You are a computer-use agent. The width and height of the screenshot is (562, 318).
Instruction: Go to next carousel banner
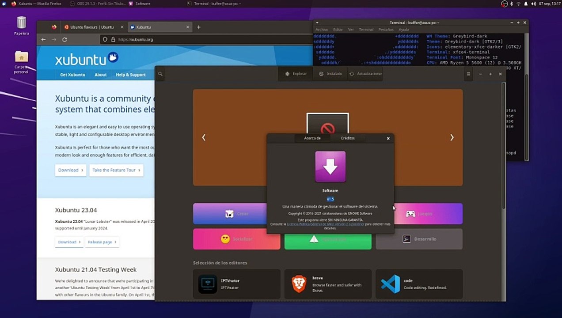tap(452, 137)
